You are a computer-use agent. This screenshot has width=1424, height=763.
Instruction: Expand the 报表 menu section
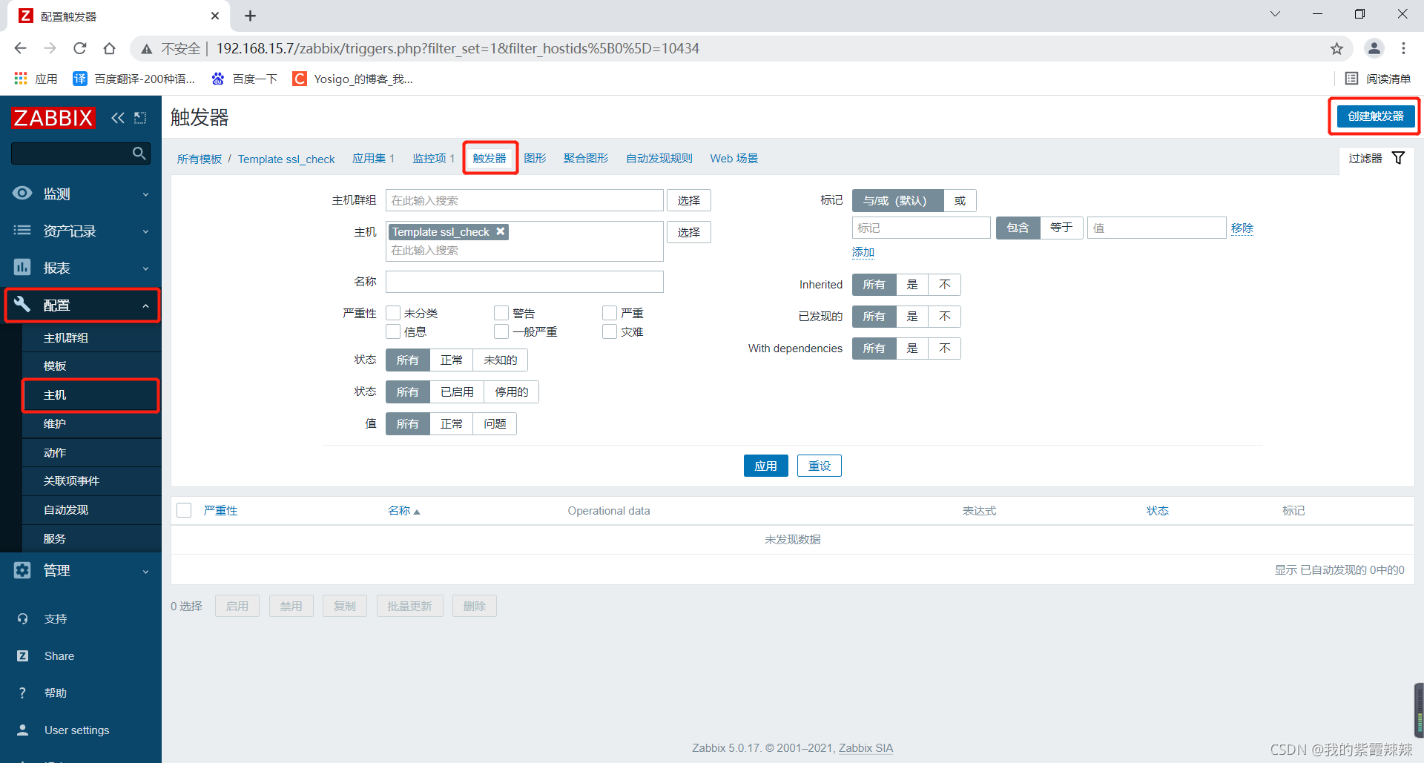click(81, 268)
